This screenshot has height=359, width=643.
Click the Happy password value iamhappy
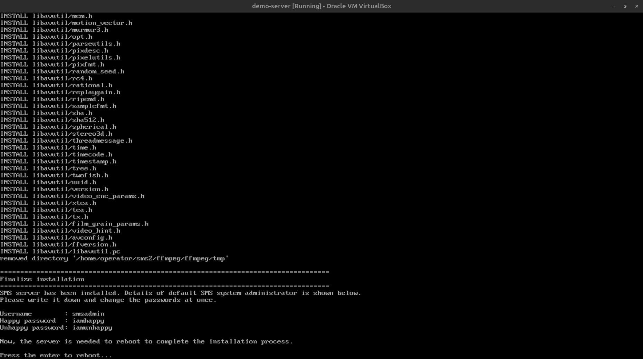pos(88,321)
